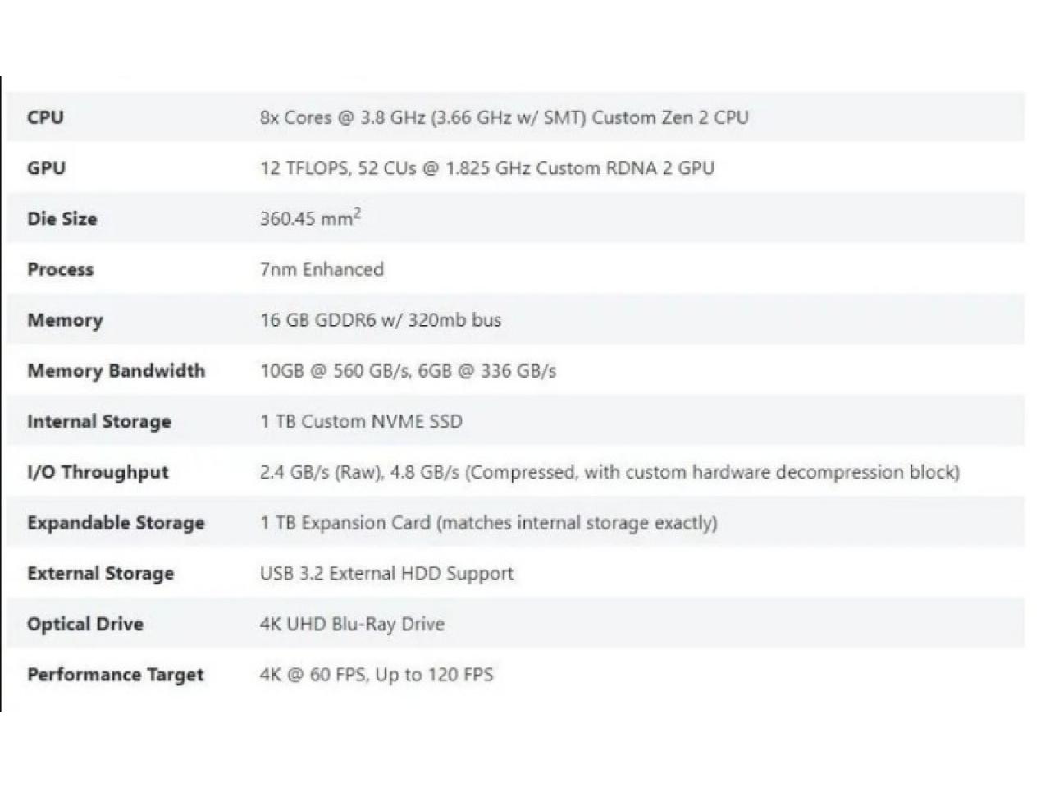Click the Internal Storage label
1050x788 pixels.
(x=99, y=422)
